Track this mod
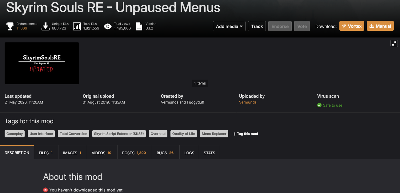 [257, 26]
